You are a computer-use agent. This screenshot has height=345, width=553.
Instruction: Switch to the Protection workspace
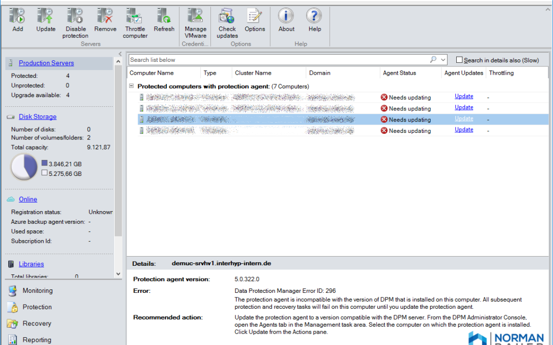tap(37, 307)
